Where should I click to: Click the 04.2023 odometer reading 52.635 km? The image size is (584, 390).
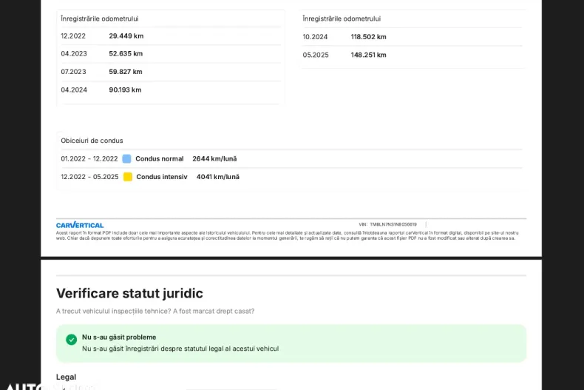pos(126,53)
